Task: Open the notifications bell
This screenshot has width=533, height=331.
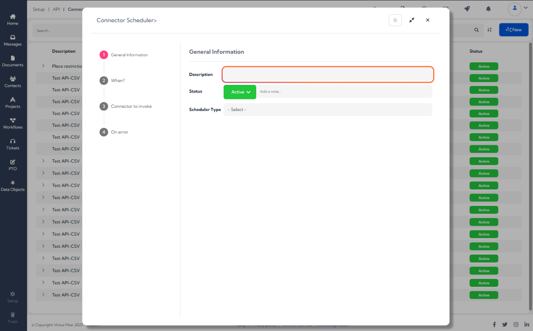Action: (x=488, y=8)
